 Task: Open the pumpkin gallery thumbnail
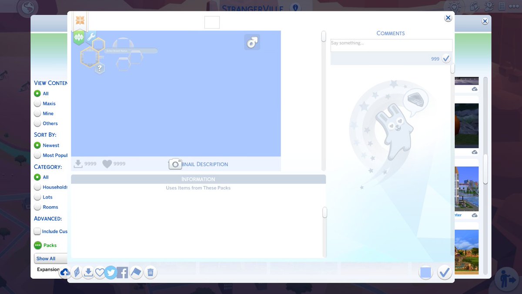tap(467, 126)
